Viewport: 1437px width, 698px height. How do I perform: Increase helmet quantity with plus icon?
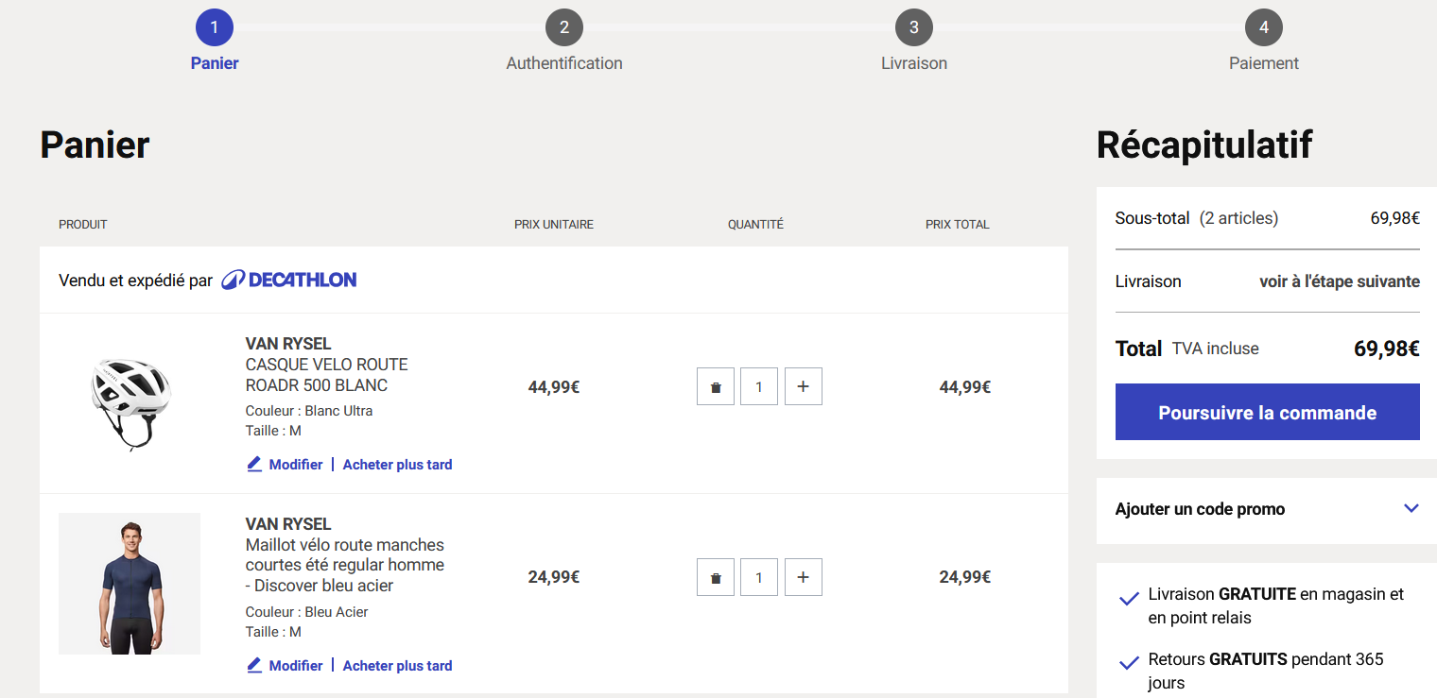pyautogui.click(x=803, y=386)
